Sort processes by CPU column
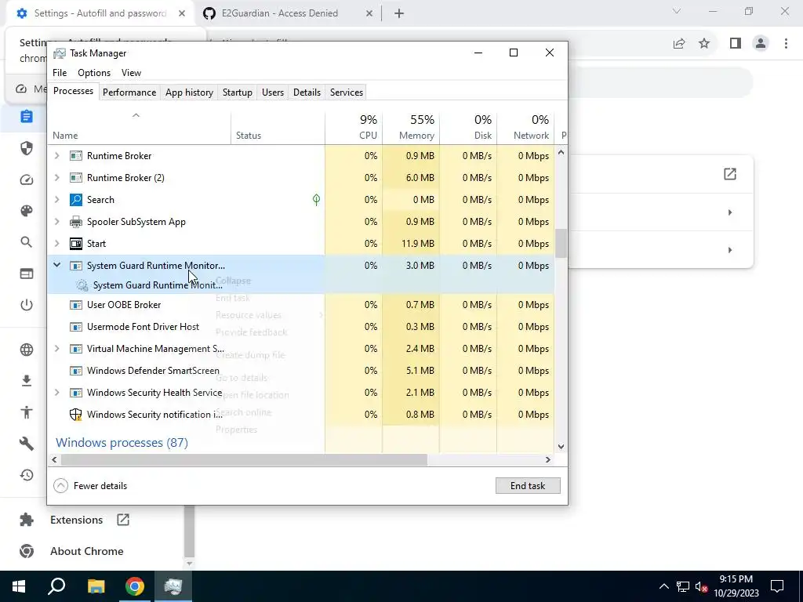The width and height of the screenshot is (803, 602). [x=354, y=127]
